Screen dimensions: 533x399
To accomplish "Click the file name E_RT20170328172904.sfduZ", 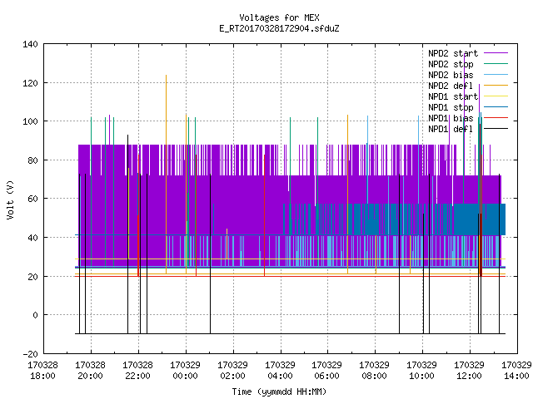I will click(x=279, y=28).
